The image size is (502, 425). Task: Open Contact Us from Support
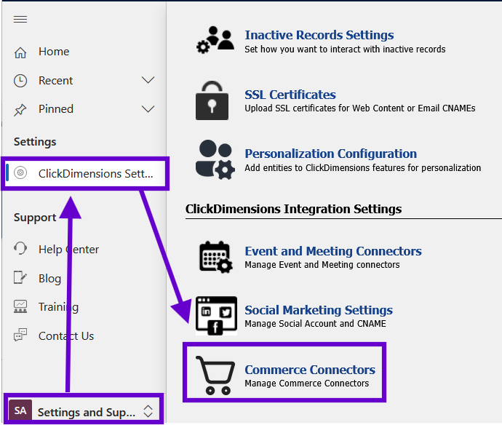click(66, 336)
